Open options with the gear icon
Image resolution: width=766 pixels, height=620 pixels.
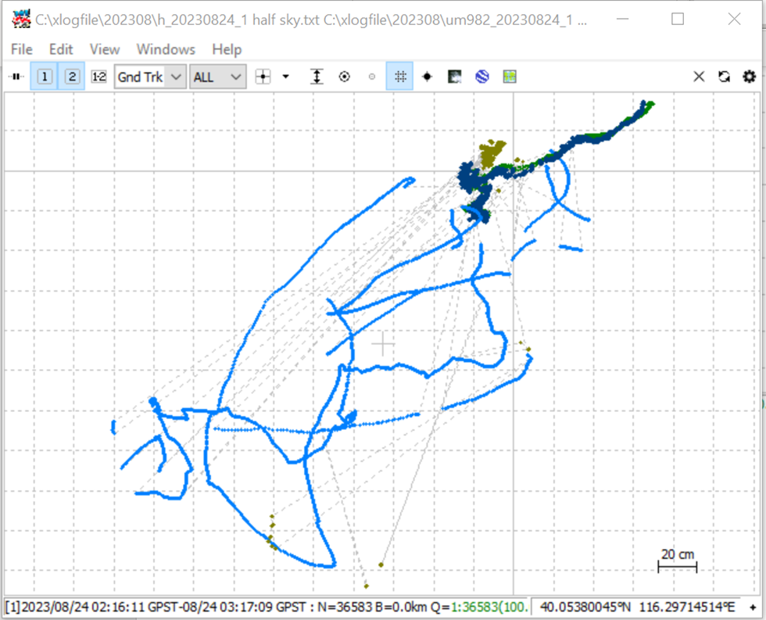[x=750, y=77]
